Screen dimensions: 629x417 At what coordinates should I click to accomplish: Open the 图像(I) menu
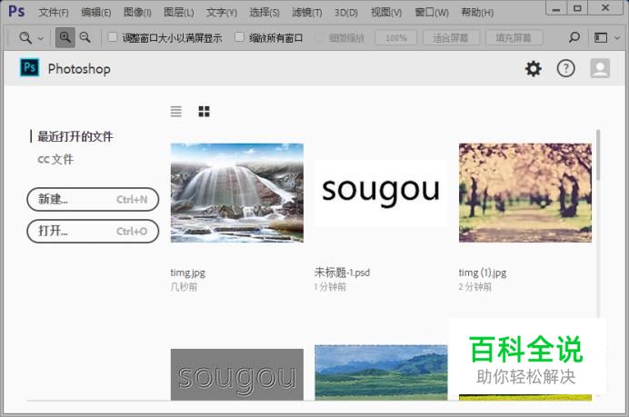[137, 13]
